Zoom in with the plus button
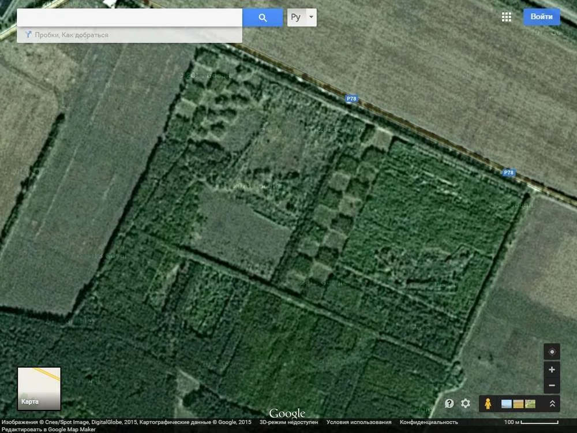Image resolution: width=577 pixels, height=433 pixels. tap(552, 369)
